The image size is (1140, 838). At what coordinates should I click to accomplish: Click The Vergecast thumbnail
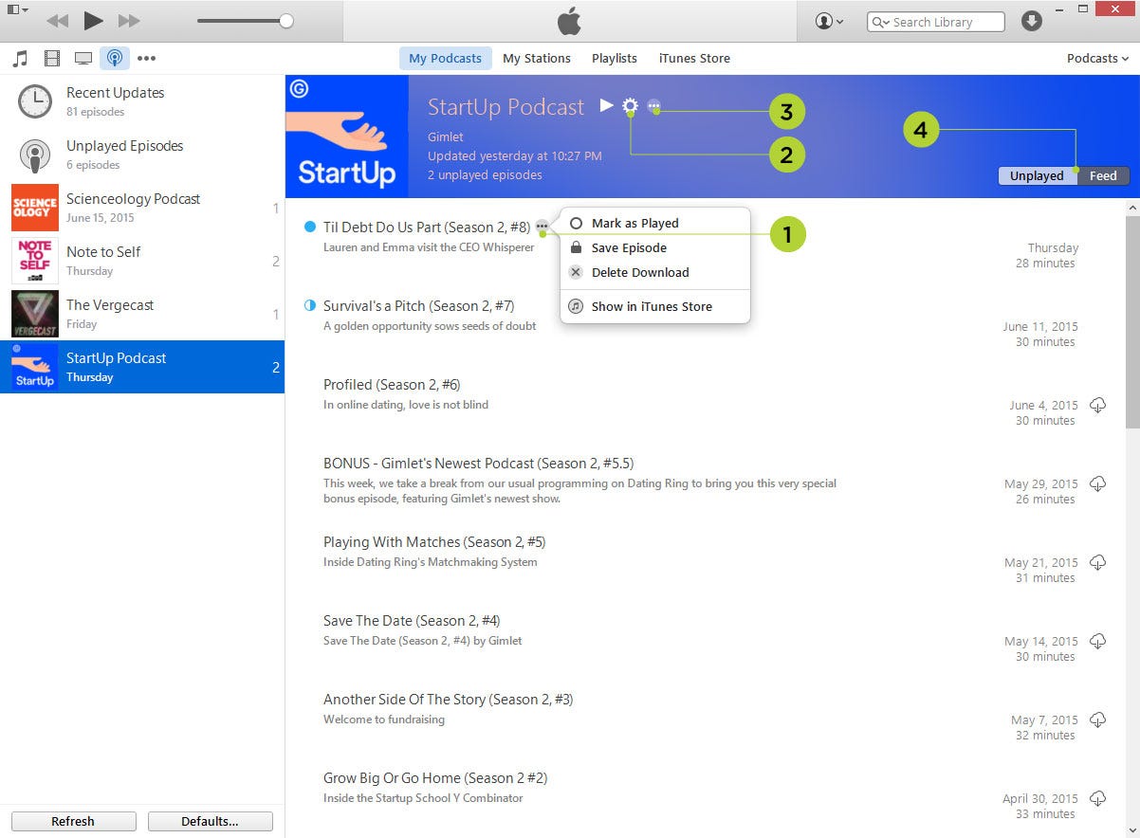[x=35, y=314]
